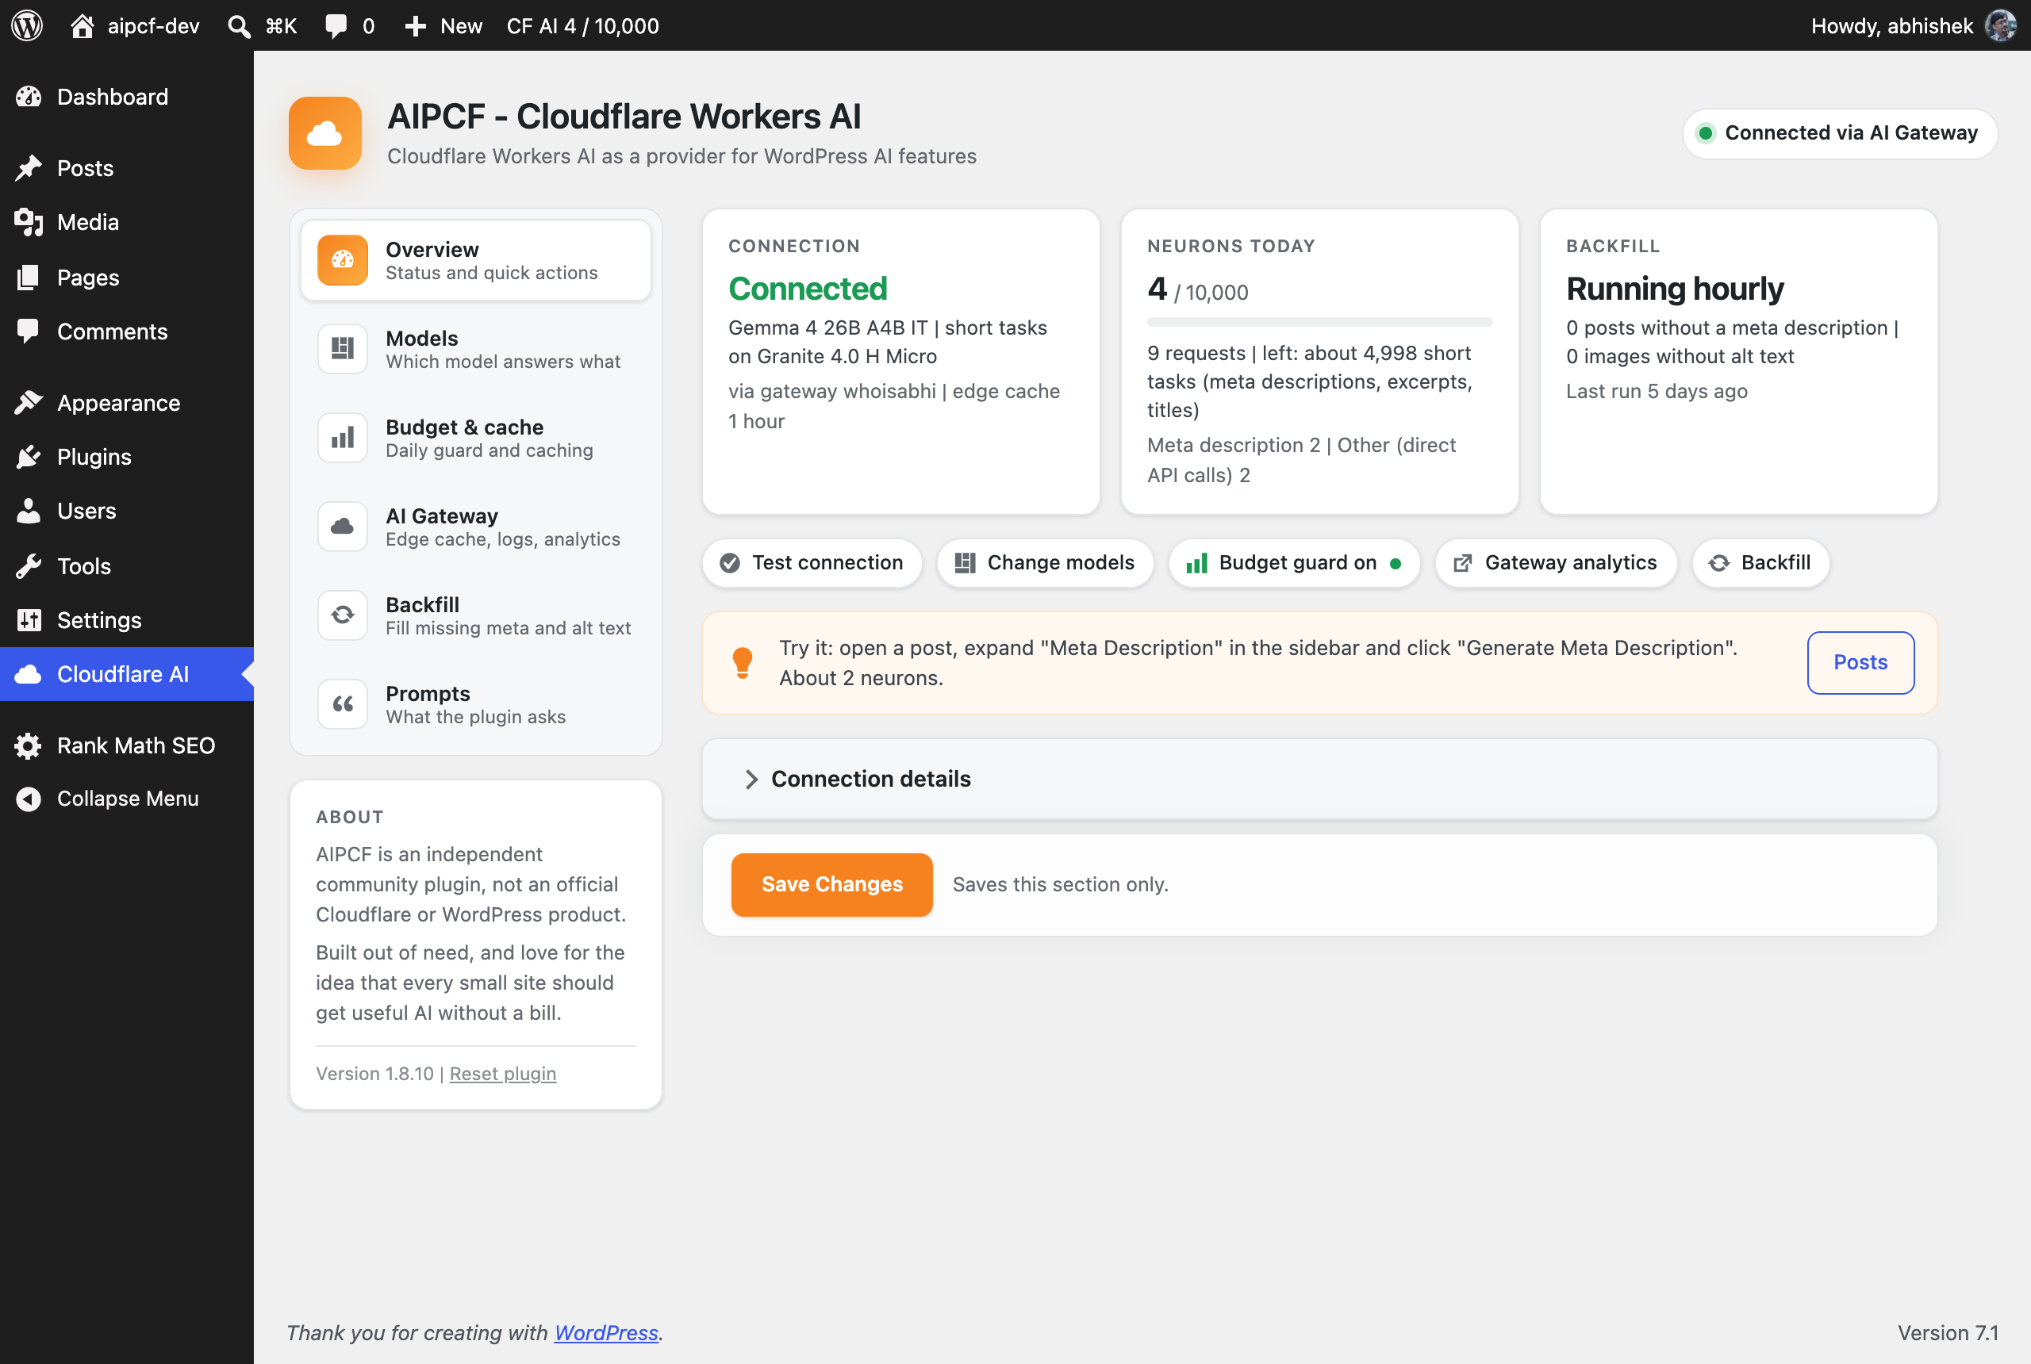The image size is (2031, 1364).
Task: Click the Backfill refresh icon in side tabs
Action: click(342, 615)
